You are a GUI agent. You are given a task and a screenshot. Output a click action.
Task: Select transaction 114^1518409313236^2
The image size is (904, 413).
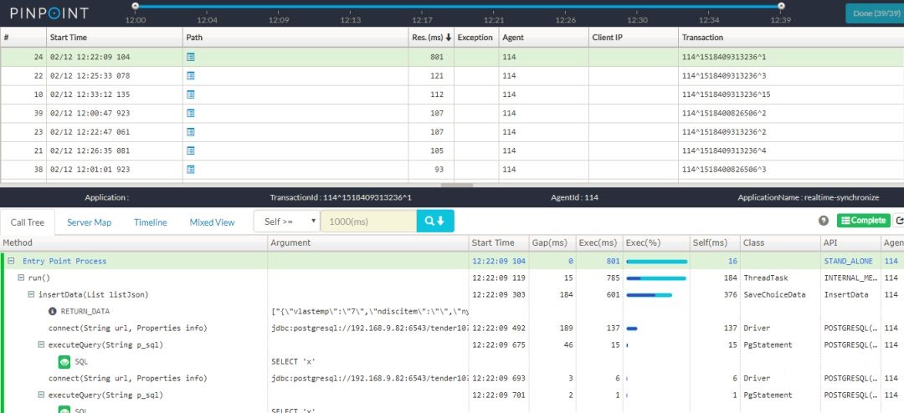tap(723, 132)
